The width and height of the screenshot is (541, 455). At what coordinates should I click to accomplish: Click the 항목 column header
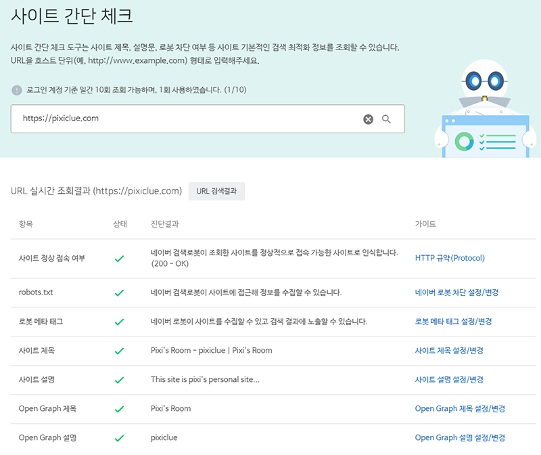click(26, 224)
